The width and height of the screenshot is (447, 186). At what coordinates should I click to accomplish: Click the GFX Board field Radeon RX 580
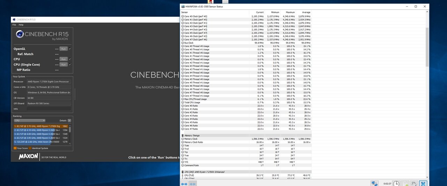click(x=49, y=103)
